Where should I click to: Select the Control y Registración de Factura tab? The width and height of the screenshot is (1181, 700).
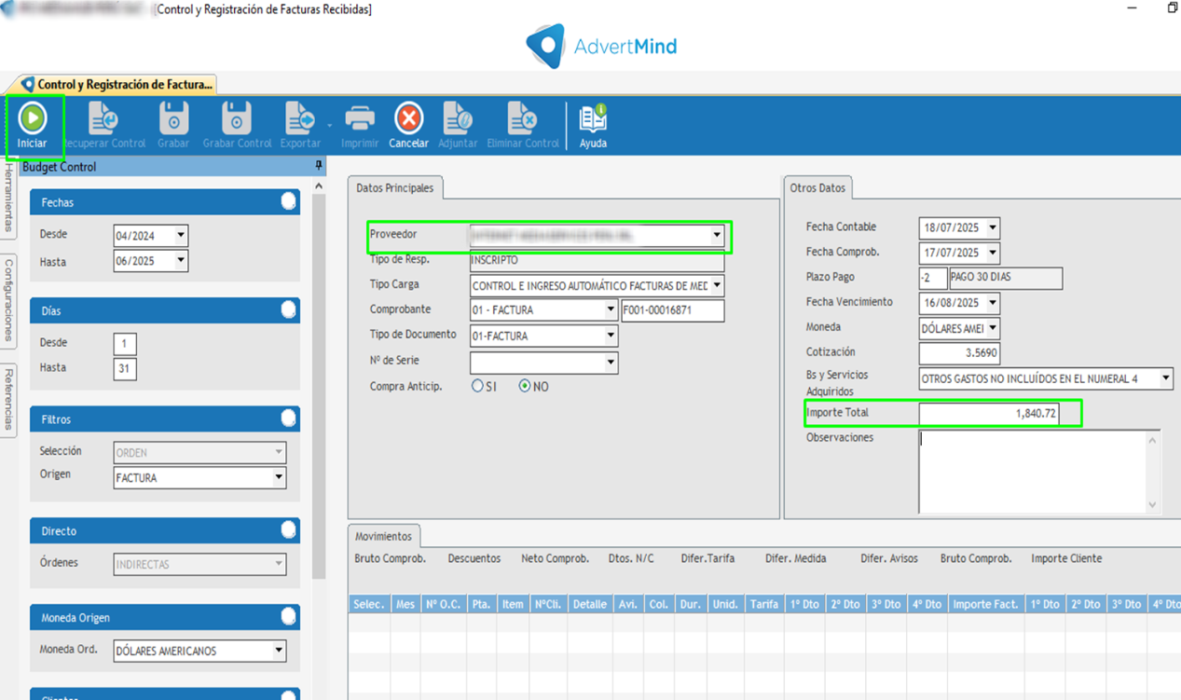pyautogui.click(x=117, y=84)
